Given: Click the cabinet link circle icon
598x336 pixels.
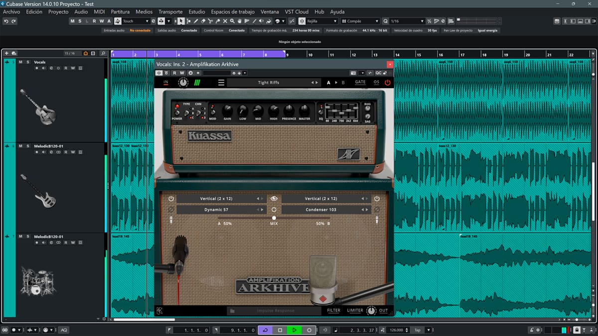Looking at the screenshot, I should click(x=274, y=210).
